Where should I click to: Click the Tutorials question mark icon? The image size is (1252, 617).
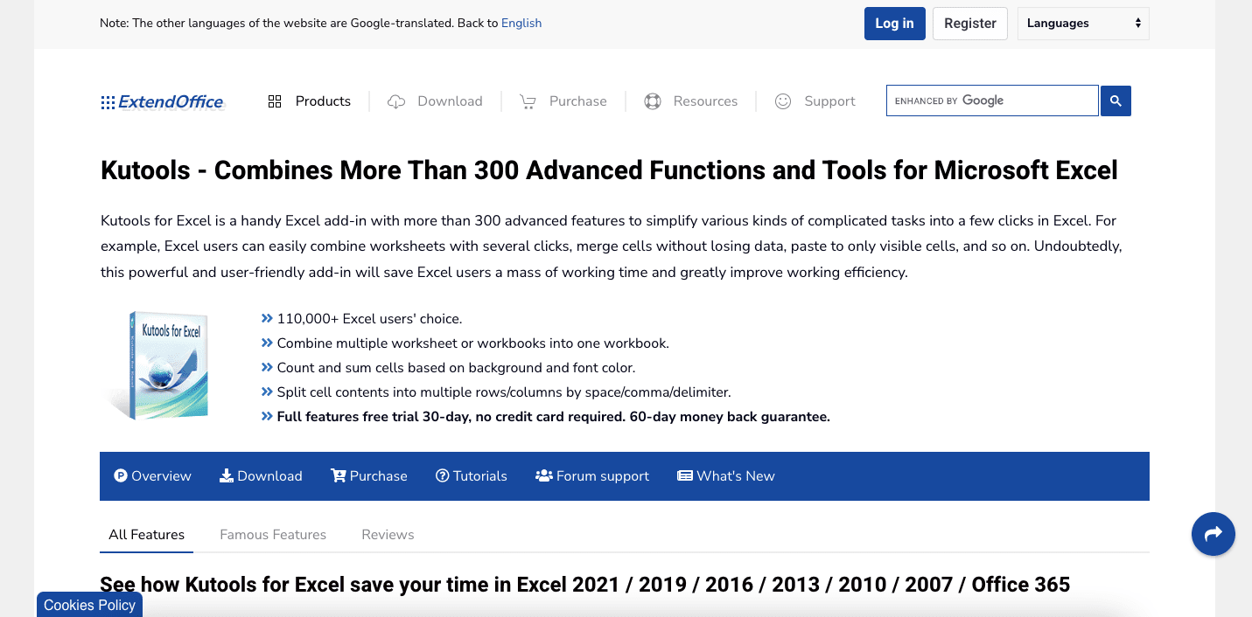pyautogui.click(x=443, y=476)
